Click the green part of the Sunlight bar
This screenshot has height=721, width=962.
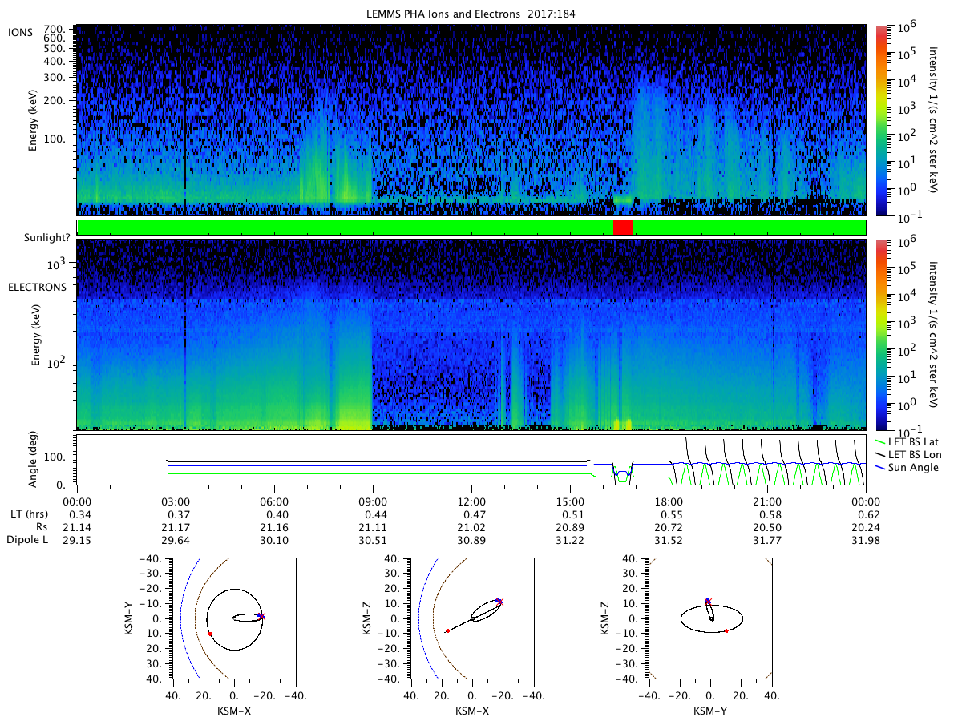[345, 228]
